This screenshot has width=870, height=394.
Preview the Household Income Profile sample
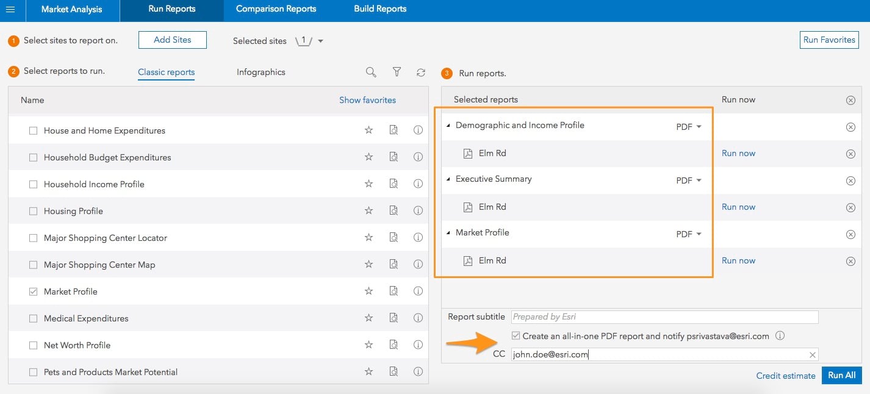tap(394, 184)
